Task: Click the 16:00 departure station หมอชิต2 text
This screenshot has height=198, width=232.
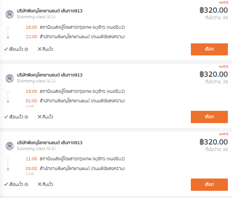Action: point(82,27)
